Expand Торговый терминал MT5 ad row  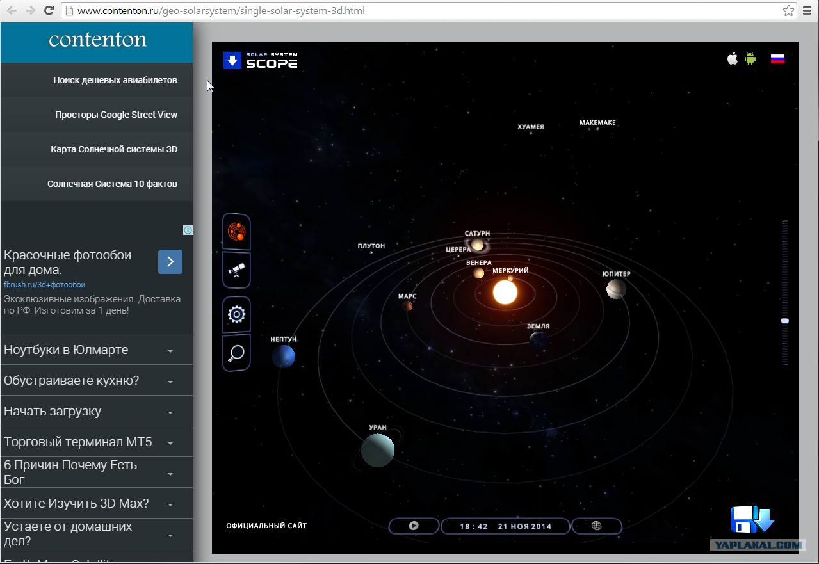[97, 442]
